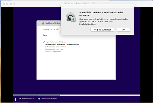Click the first window control button in title bar
Screen dimensions: 153x103
pyautogui.click(x=4, y=4)
